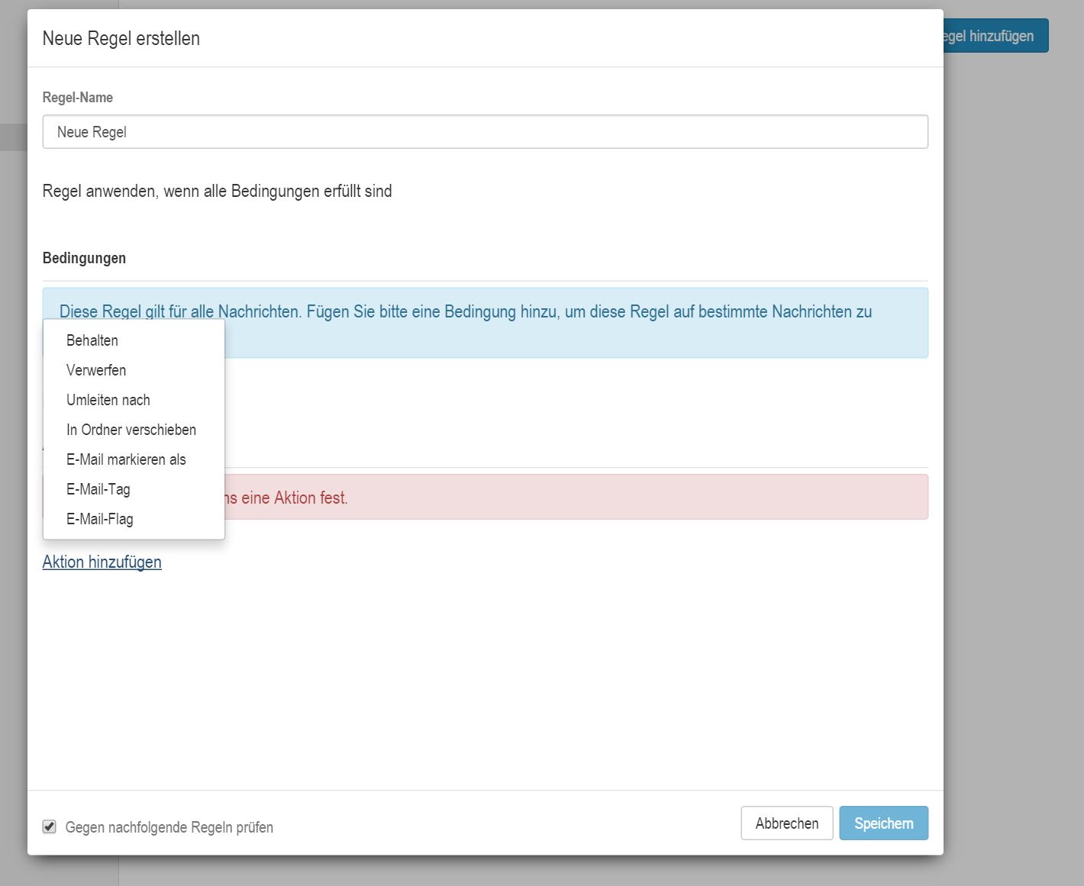Save the rule with Speichern
This screenshot has width=1084, height=886.
pyautogui.click(x=883, y=823)
